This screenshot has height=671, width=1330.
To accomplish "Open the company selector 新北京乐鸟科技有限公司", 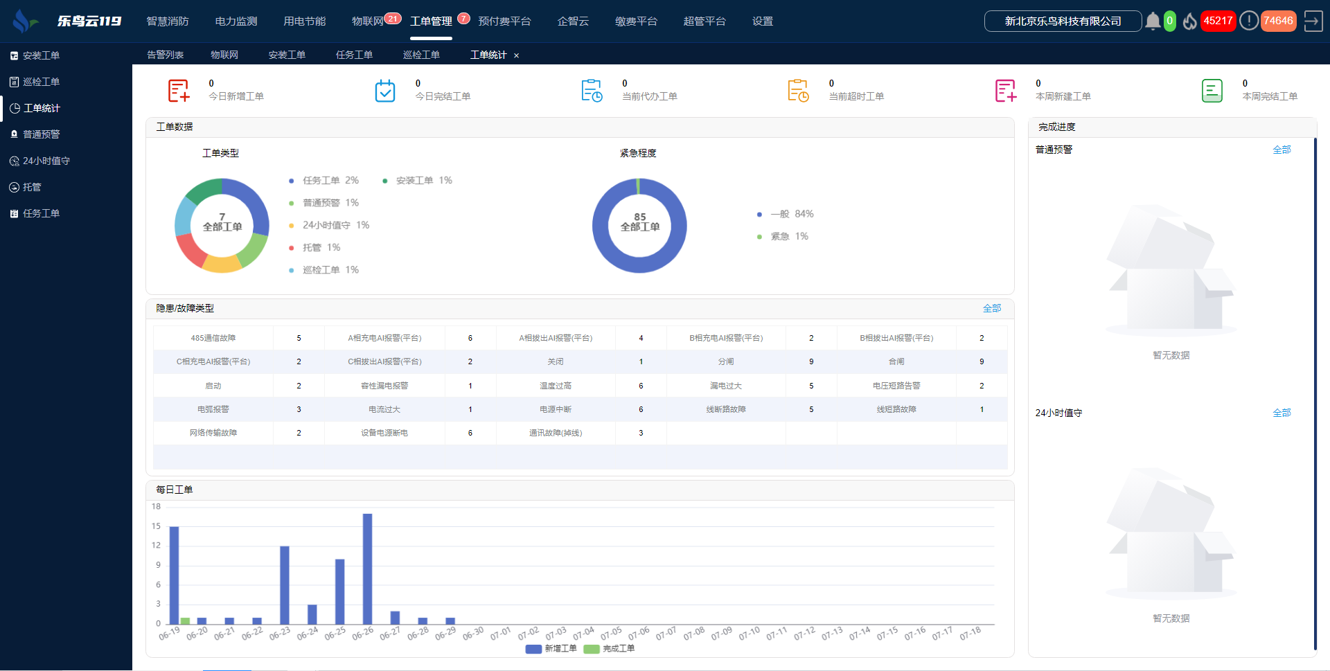I will [x=1063, y=21].
